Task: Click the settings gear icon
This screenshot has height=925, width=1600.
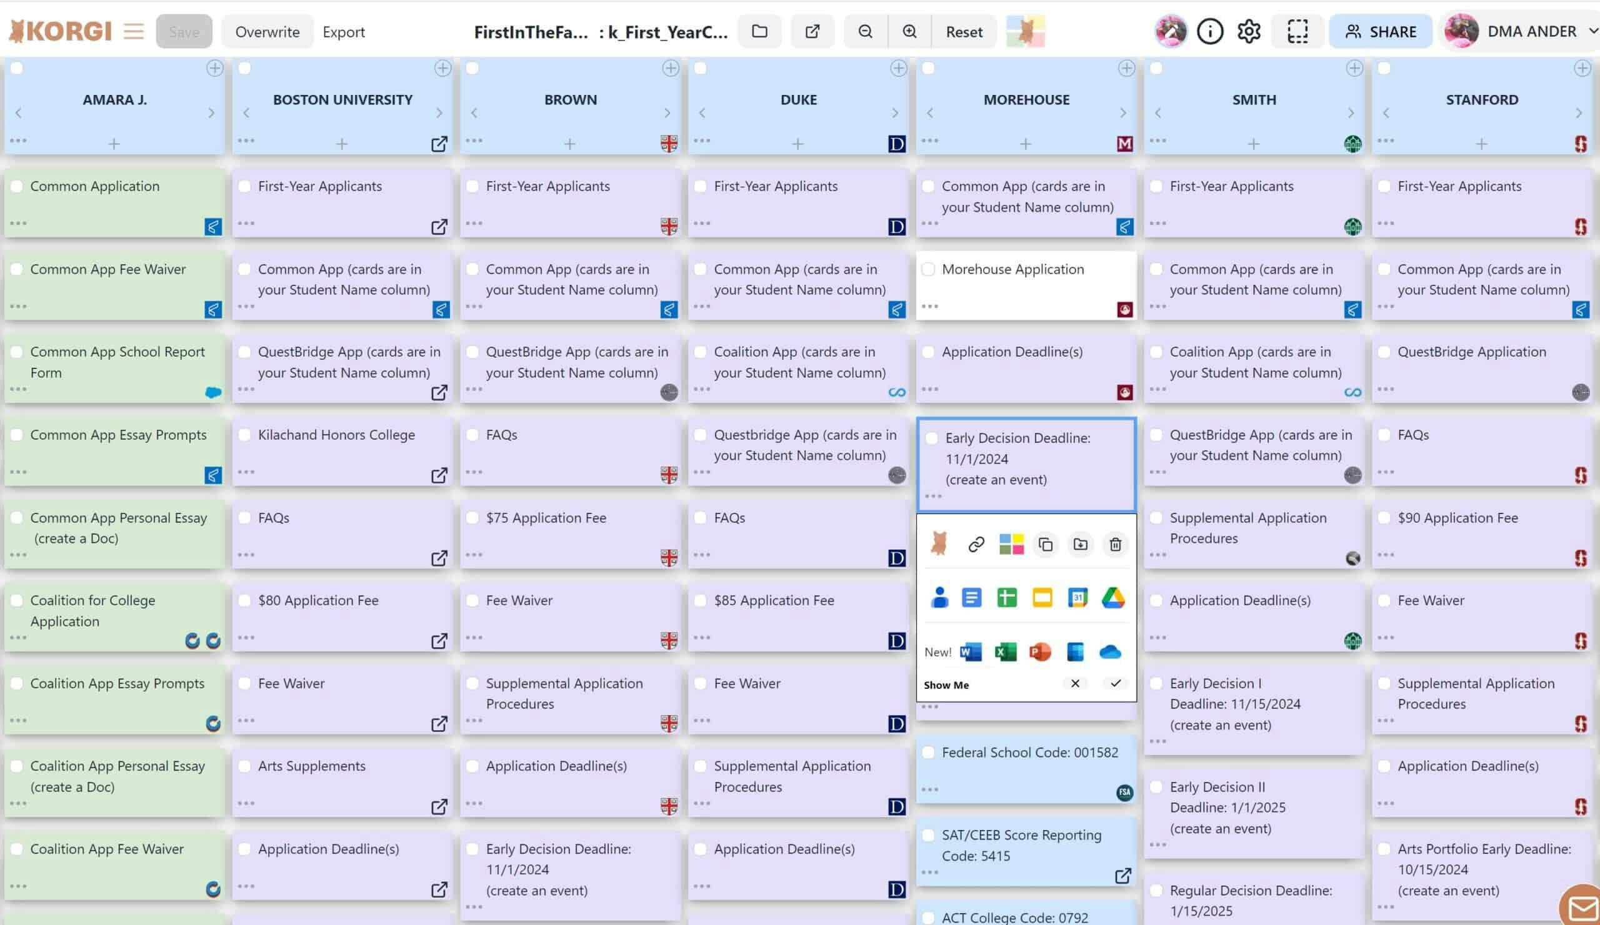Action: tap(1249, 31)
